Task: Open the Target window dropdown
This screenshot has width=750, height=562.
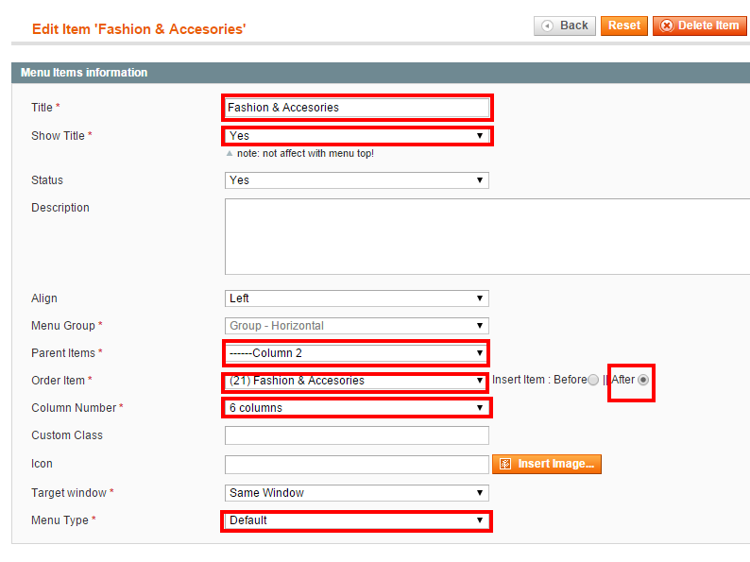Action: coord(357,493)
